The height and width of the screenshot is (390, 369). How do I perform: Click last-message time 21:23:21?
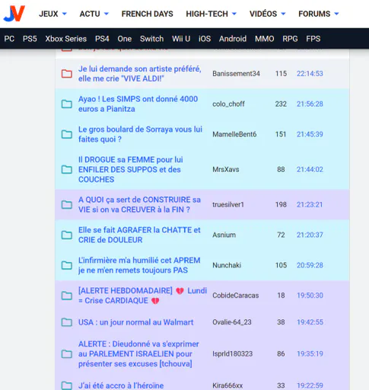pos(310,205)
